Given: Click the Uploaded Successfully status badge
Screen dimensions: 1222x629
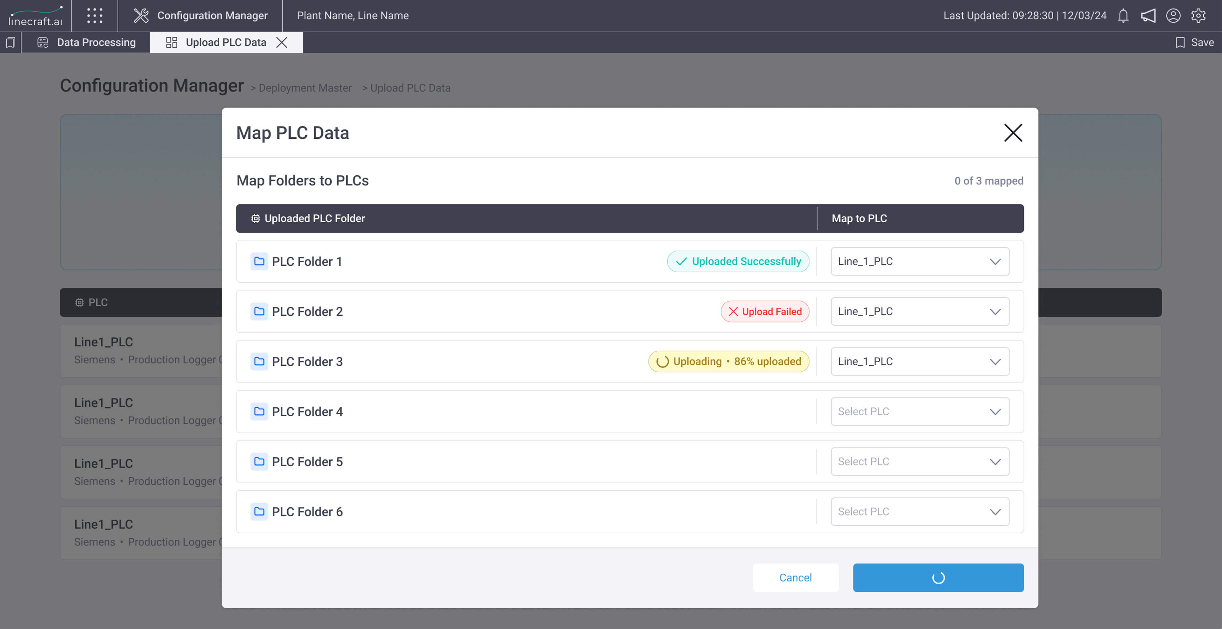Looking at the screenshot, I should 738,261.
